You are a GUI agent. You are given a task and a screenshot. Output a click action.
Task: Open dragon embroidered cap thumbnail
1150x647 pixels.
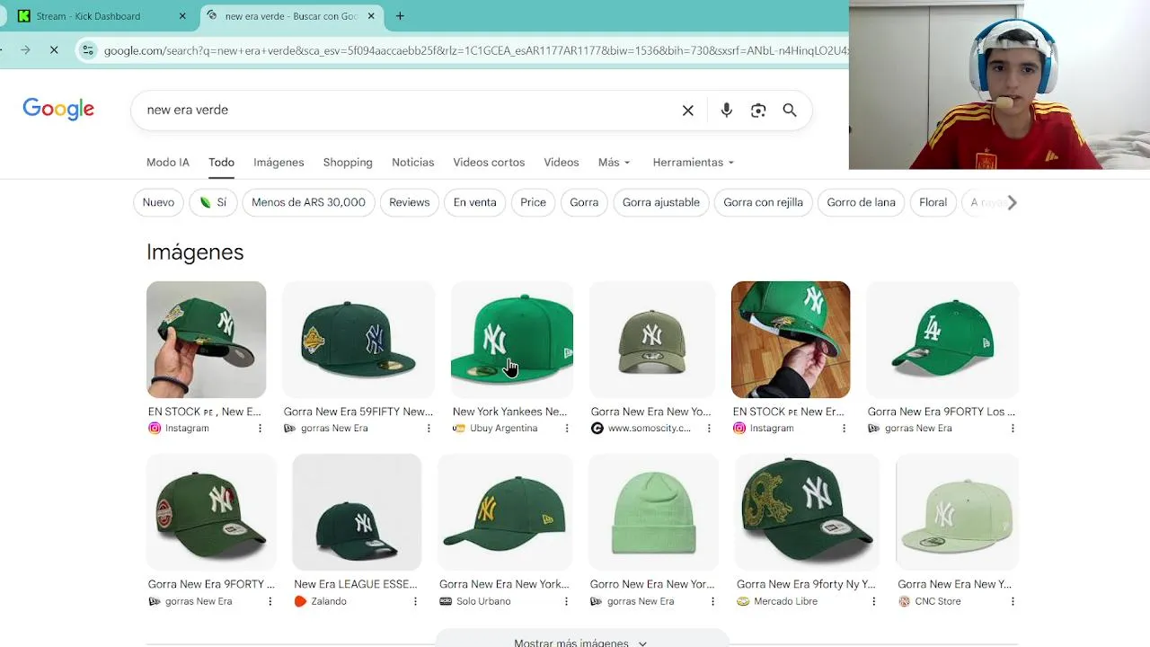click(807, 512)
